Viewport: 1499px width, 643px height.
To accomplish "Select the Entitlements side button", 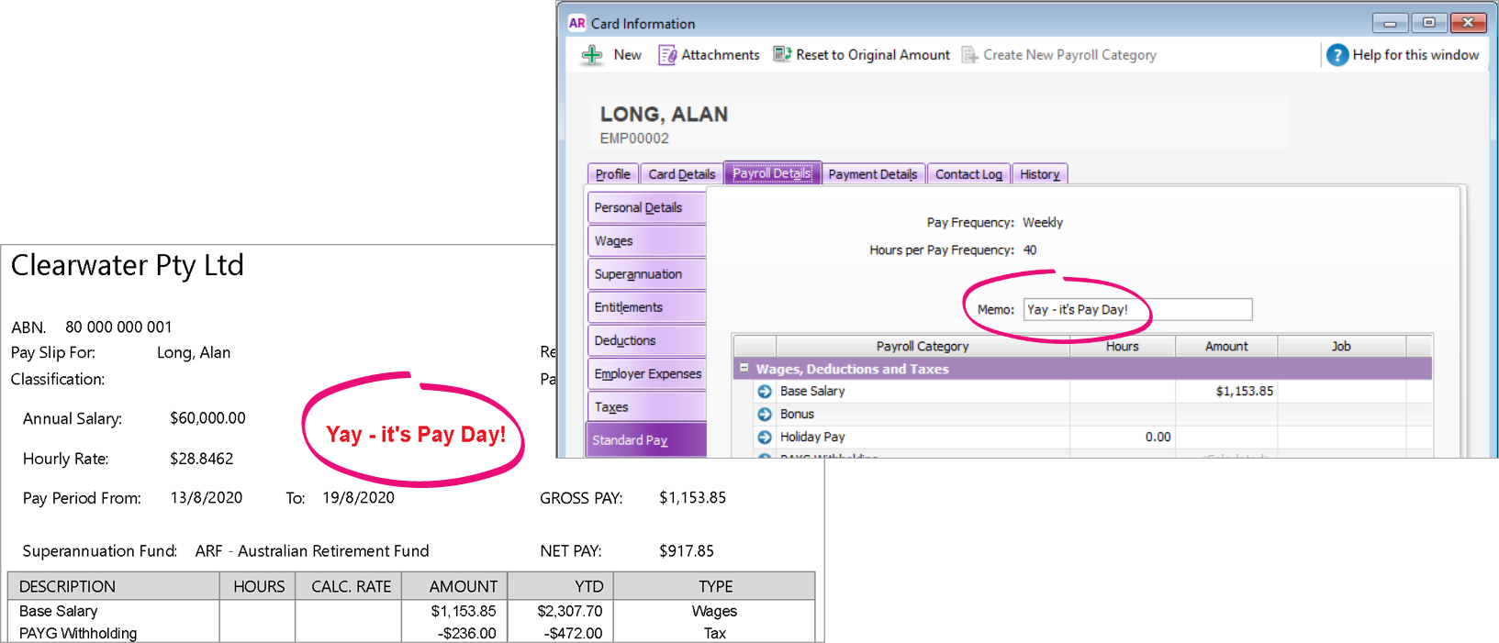I will coord(646,307).
